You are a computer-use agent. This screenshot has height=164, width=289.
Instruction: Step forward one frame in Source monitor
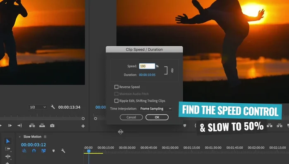pyautogui.click(x=10, y=126)
